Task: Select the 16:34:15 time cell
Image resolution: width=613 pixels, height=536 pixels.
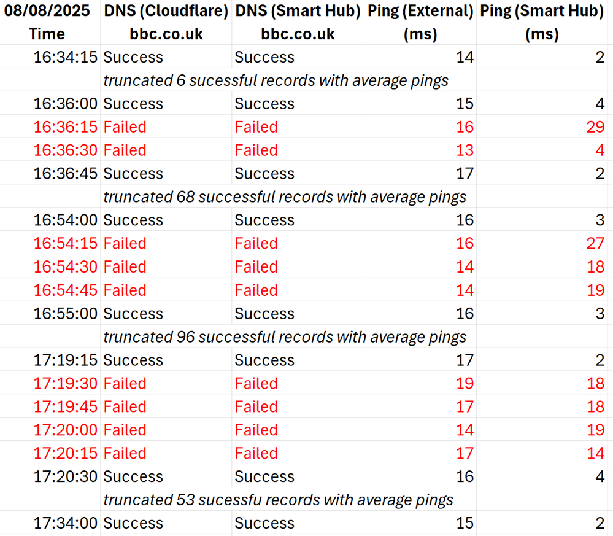Action: point(65,57)
